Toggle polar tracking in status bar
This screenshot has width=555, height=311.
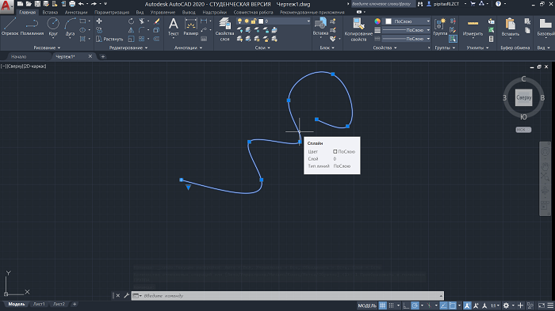click(x=415, y=305)
